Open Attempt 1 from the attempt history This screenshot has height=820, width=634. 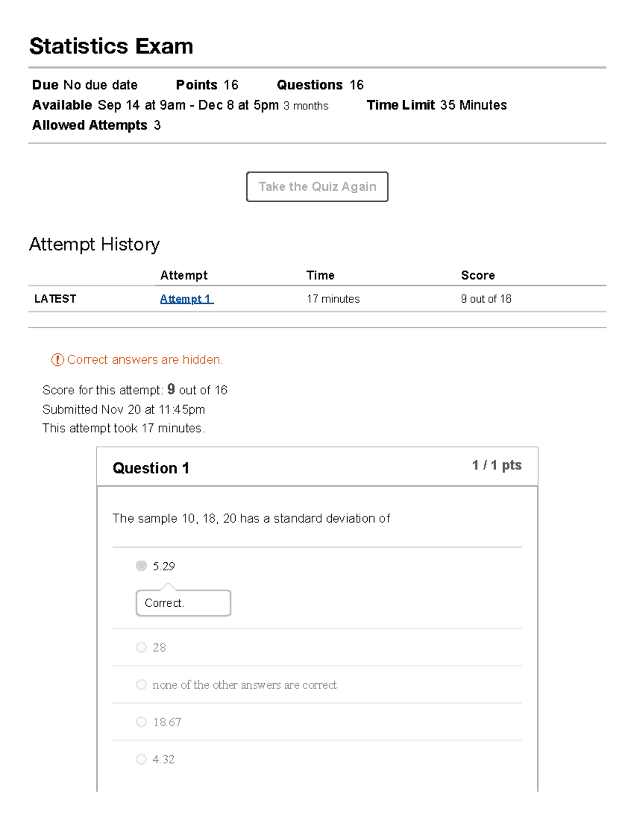click(187, 298)
